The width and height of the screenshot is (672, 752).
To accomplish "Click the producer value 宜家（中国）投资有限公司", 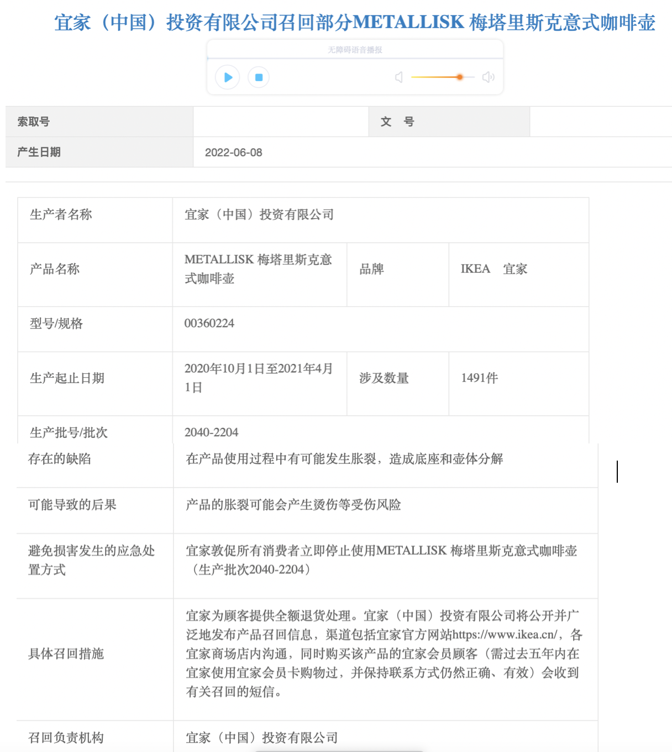I will 259,215.
